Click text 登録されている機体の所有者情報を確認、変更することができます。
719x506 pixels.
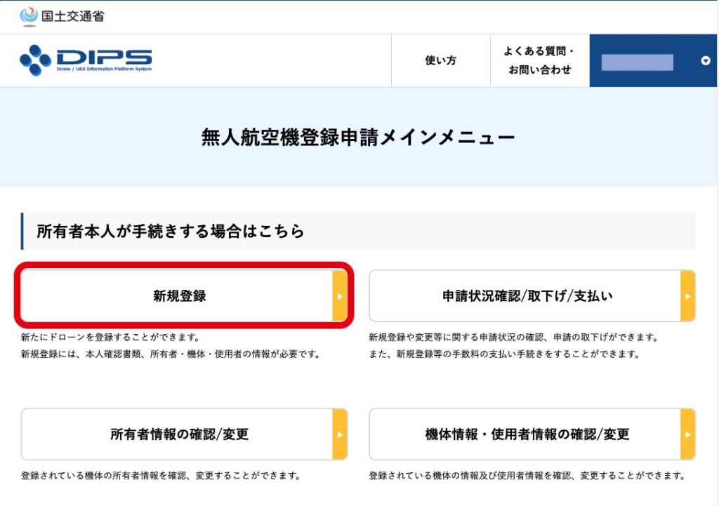click(161, 476)
